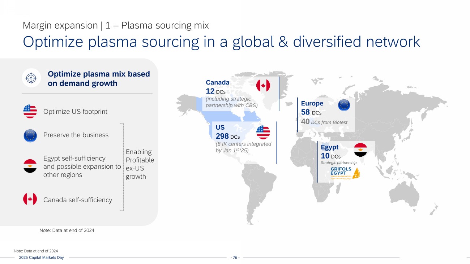Click the '40 DCs from Biotest' text

[x=324, y=122]
